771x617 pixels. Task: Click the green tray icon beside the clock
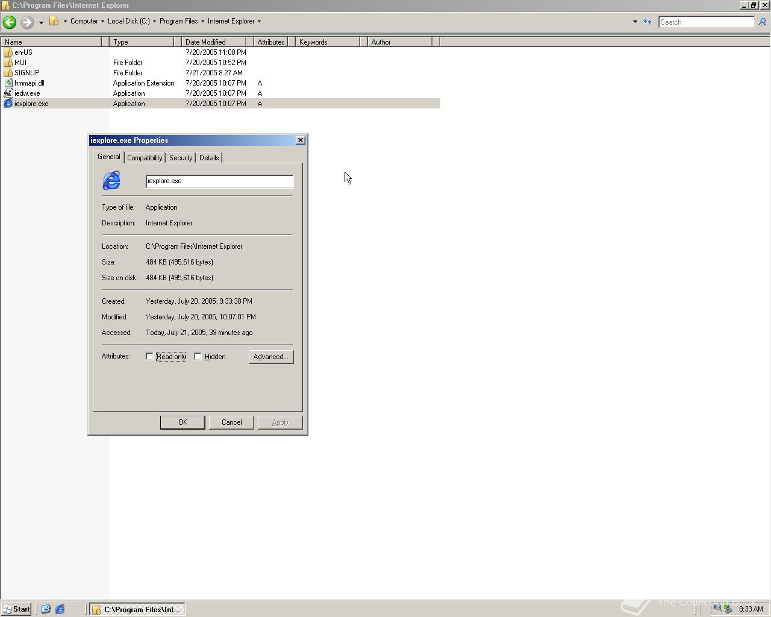coord(728,609)
